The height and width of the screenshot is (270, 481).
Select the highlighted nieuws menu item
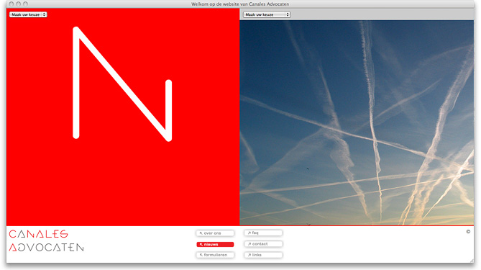(x=215, y=245)
